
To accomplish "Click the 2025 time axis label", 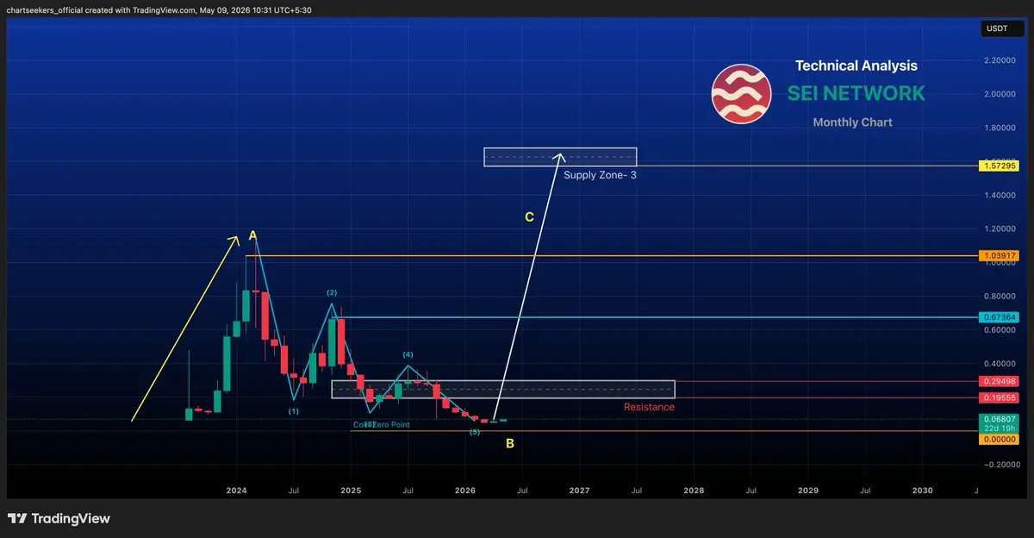I will pyautogui.click(x=351, y=490).
